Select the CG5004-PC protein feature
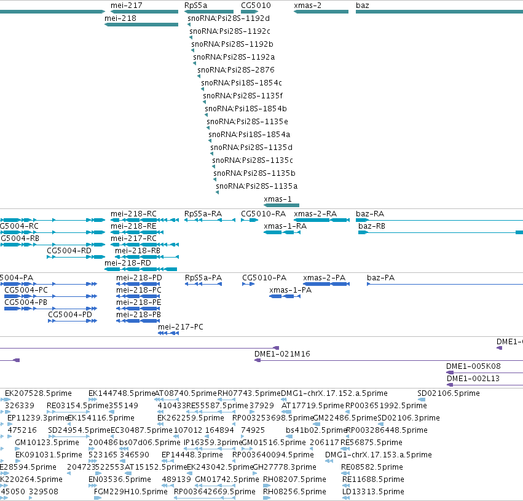This screenshot has height=501, width=523. pos(50,296)
